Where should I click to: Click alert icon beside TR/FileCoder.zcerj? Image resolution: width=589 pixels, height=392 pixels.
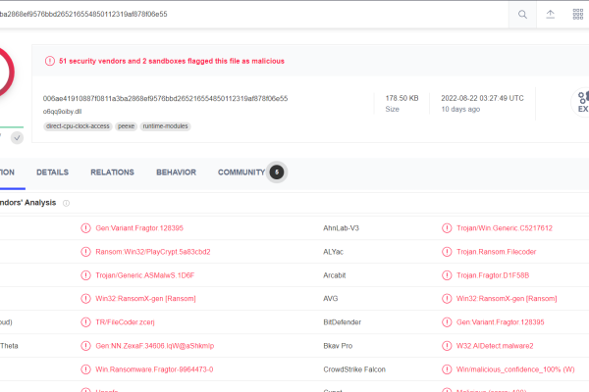point(86,322)
